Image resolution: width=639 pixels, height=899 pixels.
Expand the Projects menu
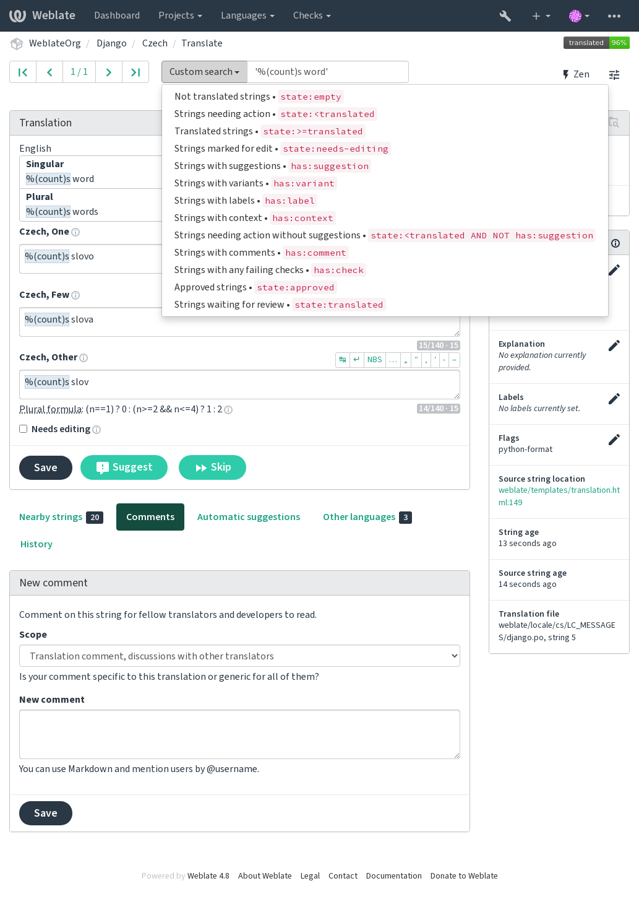pos(180,15)
